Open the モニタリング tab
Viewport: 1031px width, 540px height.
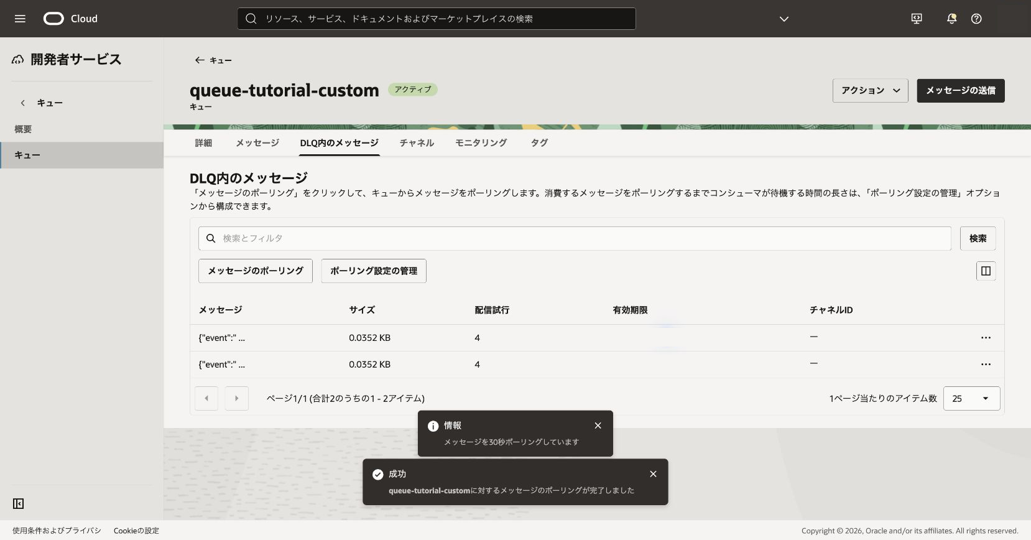pyautogui.click(x=481, y=142)
